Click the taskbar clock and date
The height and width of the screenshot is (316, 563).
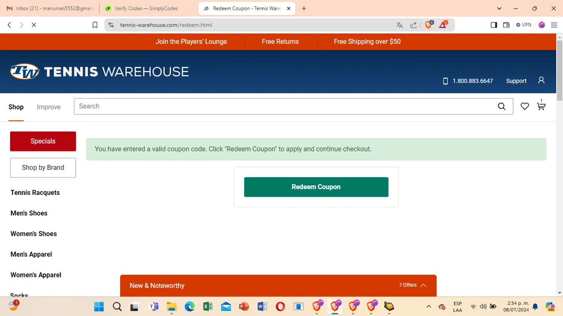point(516,307)
